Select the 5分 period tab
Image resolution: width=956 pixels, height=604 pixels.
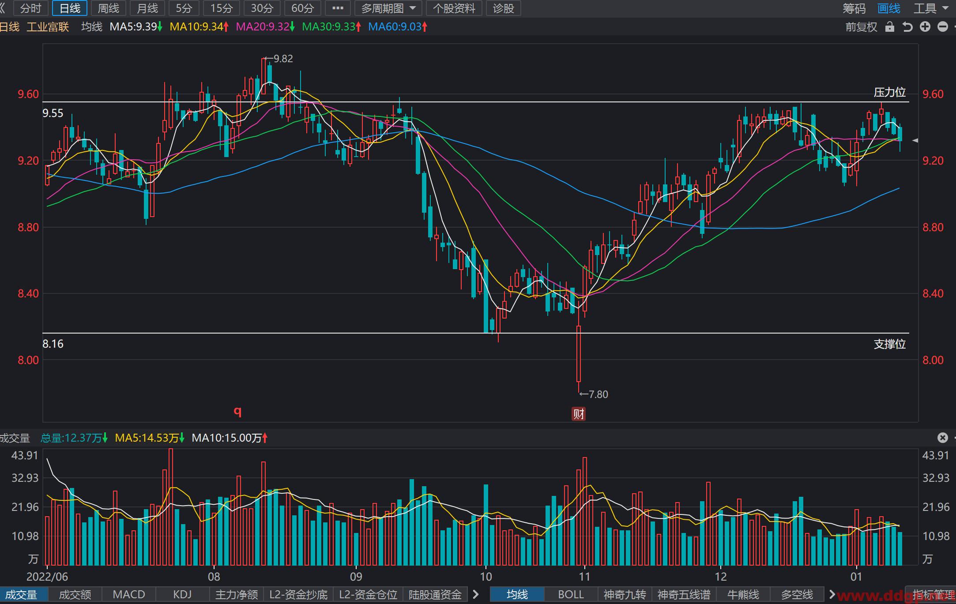click(x=184, y=8)
